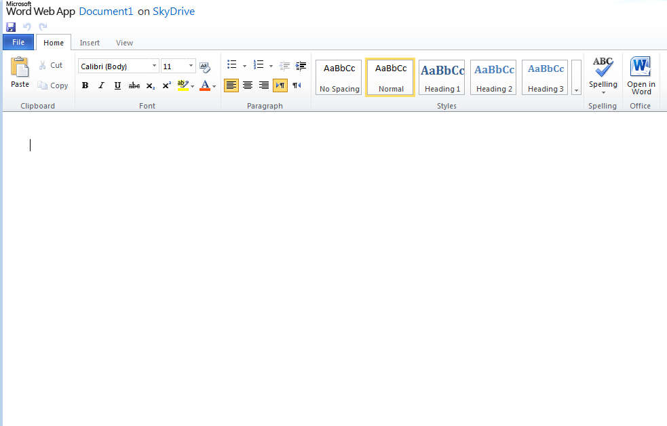
Task: Apply strikethrough formatting to text
Action: [x=134, y=85]
